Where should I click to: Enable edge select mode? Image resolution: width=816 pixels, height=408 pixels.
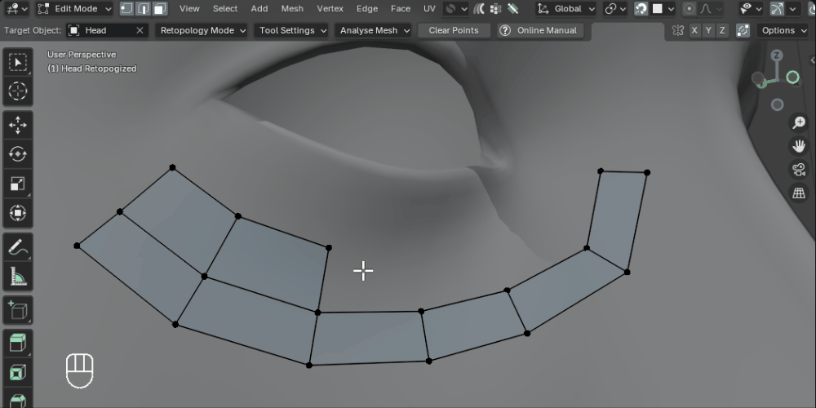click(x=143, y=9)
